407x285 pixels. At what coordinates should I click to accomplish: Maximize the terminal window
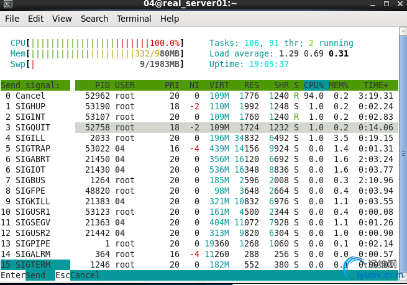[386, 4]
